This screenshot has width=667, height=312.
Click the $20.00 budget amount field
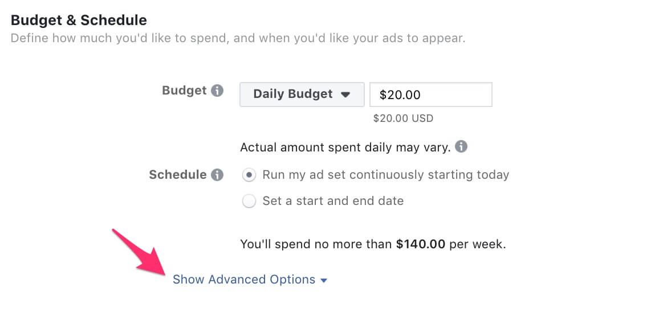click(431, 95)
